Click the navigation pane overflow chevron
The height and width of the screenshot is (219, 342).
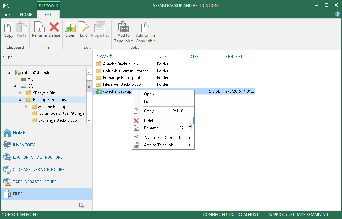[89, 205]
